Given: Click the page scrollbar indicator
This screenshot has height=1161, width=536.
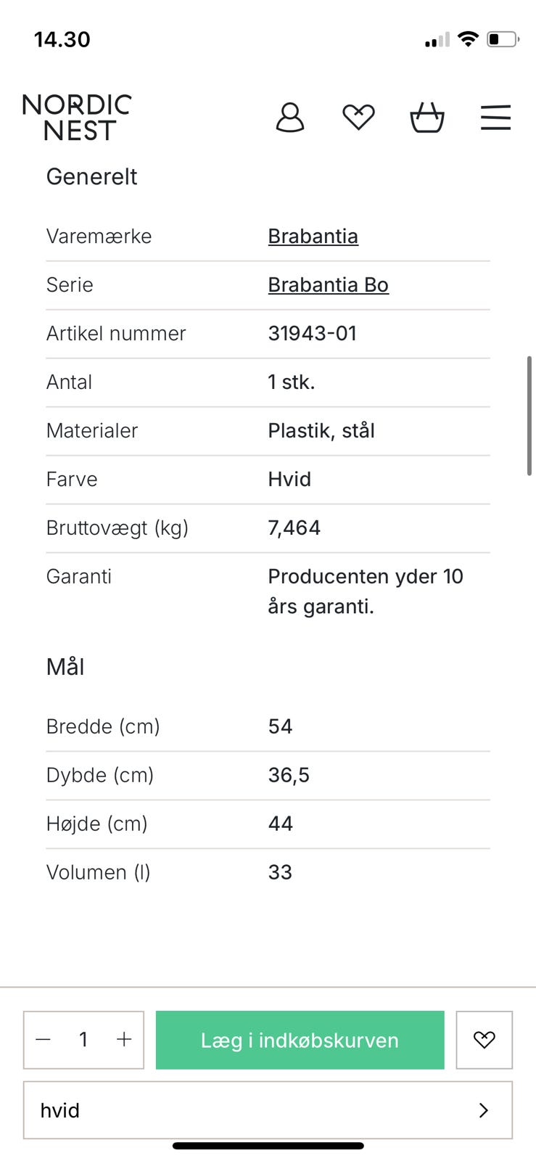Looking at the screenshot, I should click(x=529, y=416).
